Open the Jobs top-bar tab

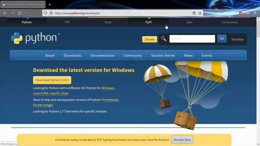[189, 22]
